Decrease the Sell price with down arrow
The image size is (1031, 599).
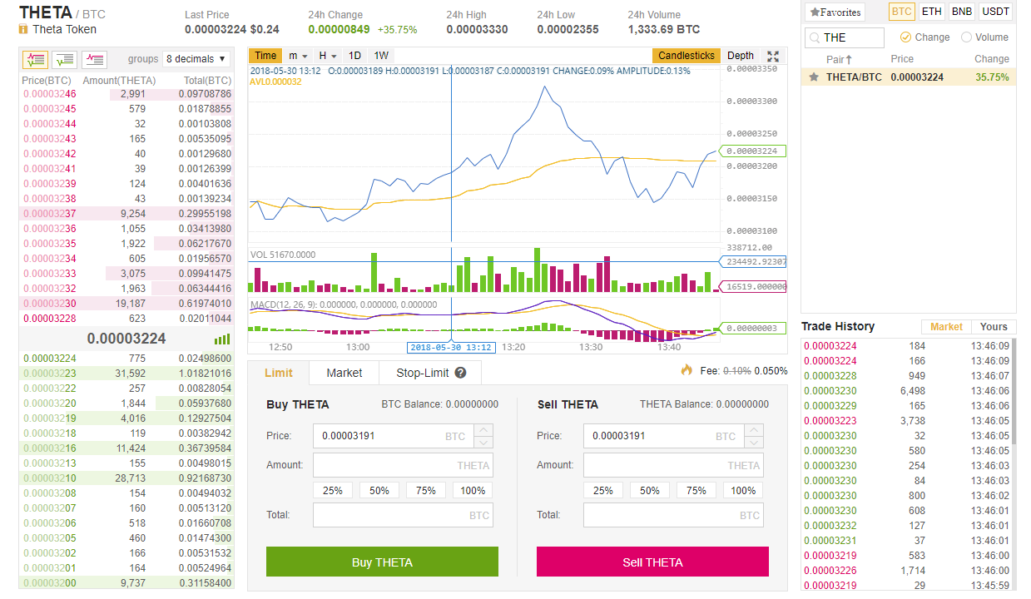754,442
